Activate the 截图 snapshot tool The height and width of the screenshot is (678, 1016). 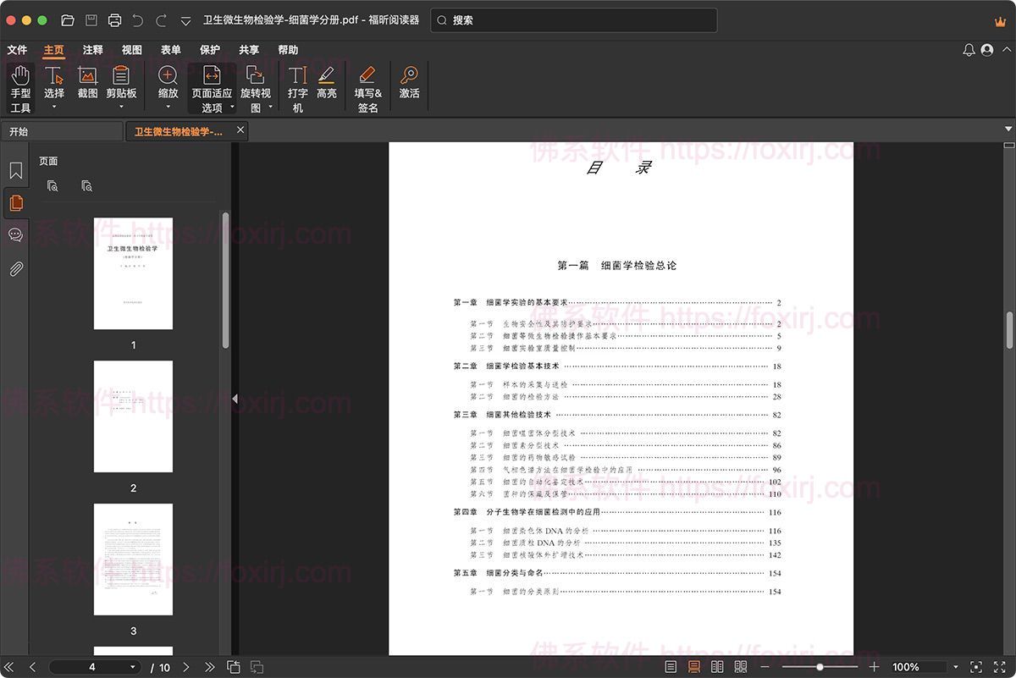coord(87,83)
